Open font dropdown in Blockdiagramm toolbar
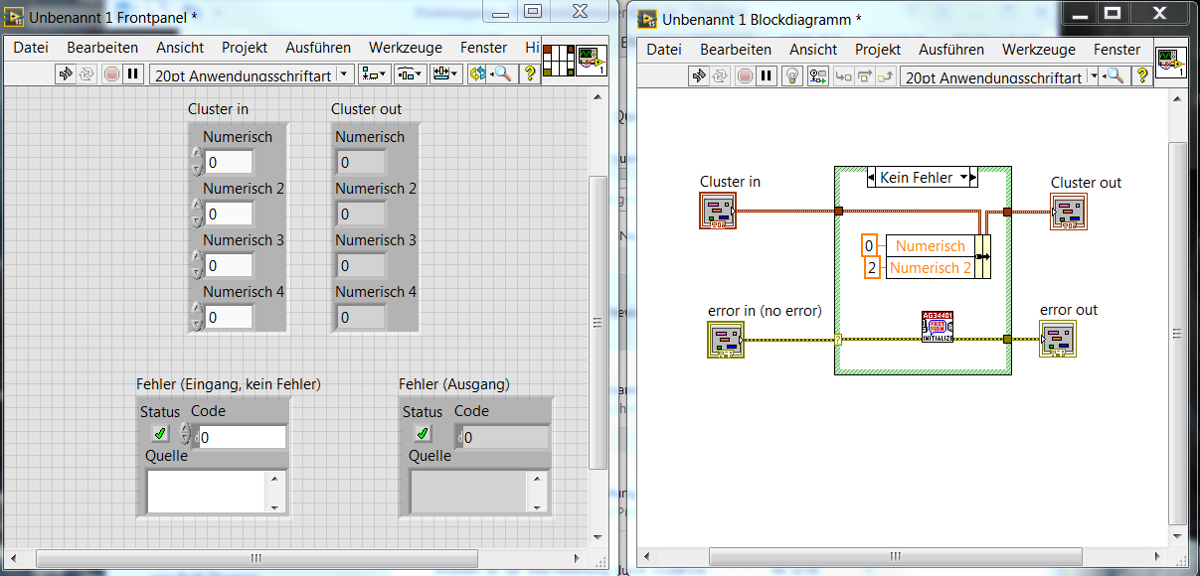This screenshot has height=576, width=1200. [1094, 75]
